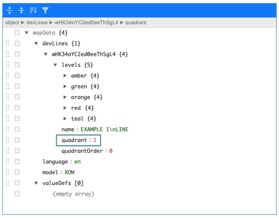Click the drag handle beside language row
The image size is (279, 218).
tap(8, 162)
